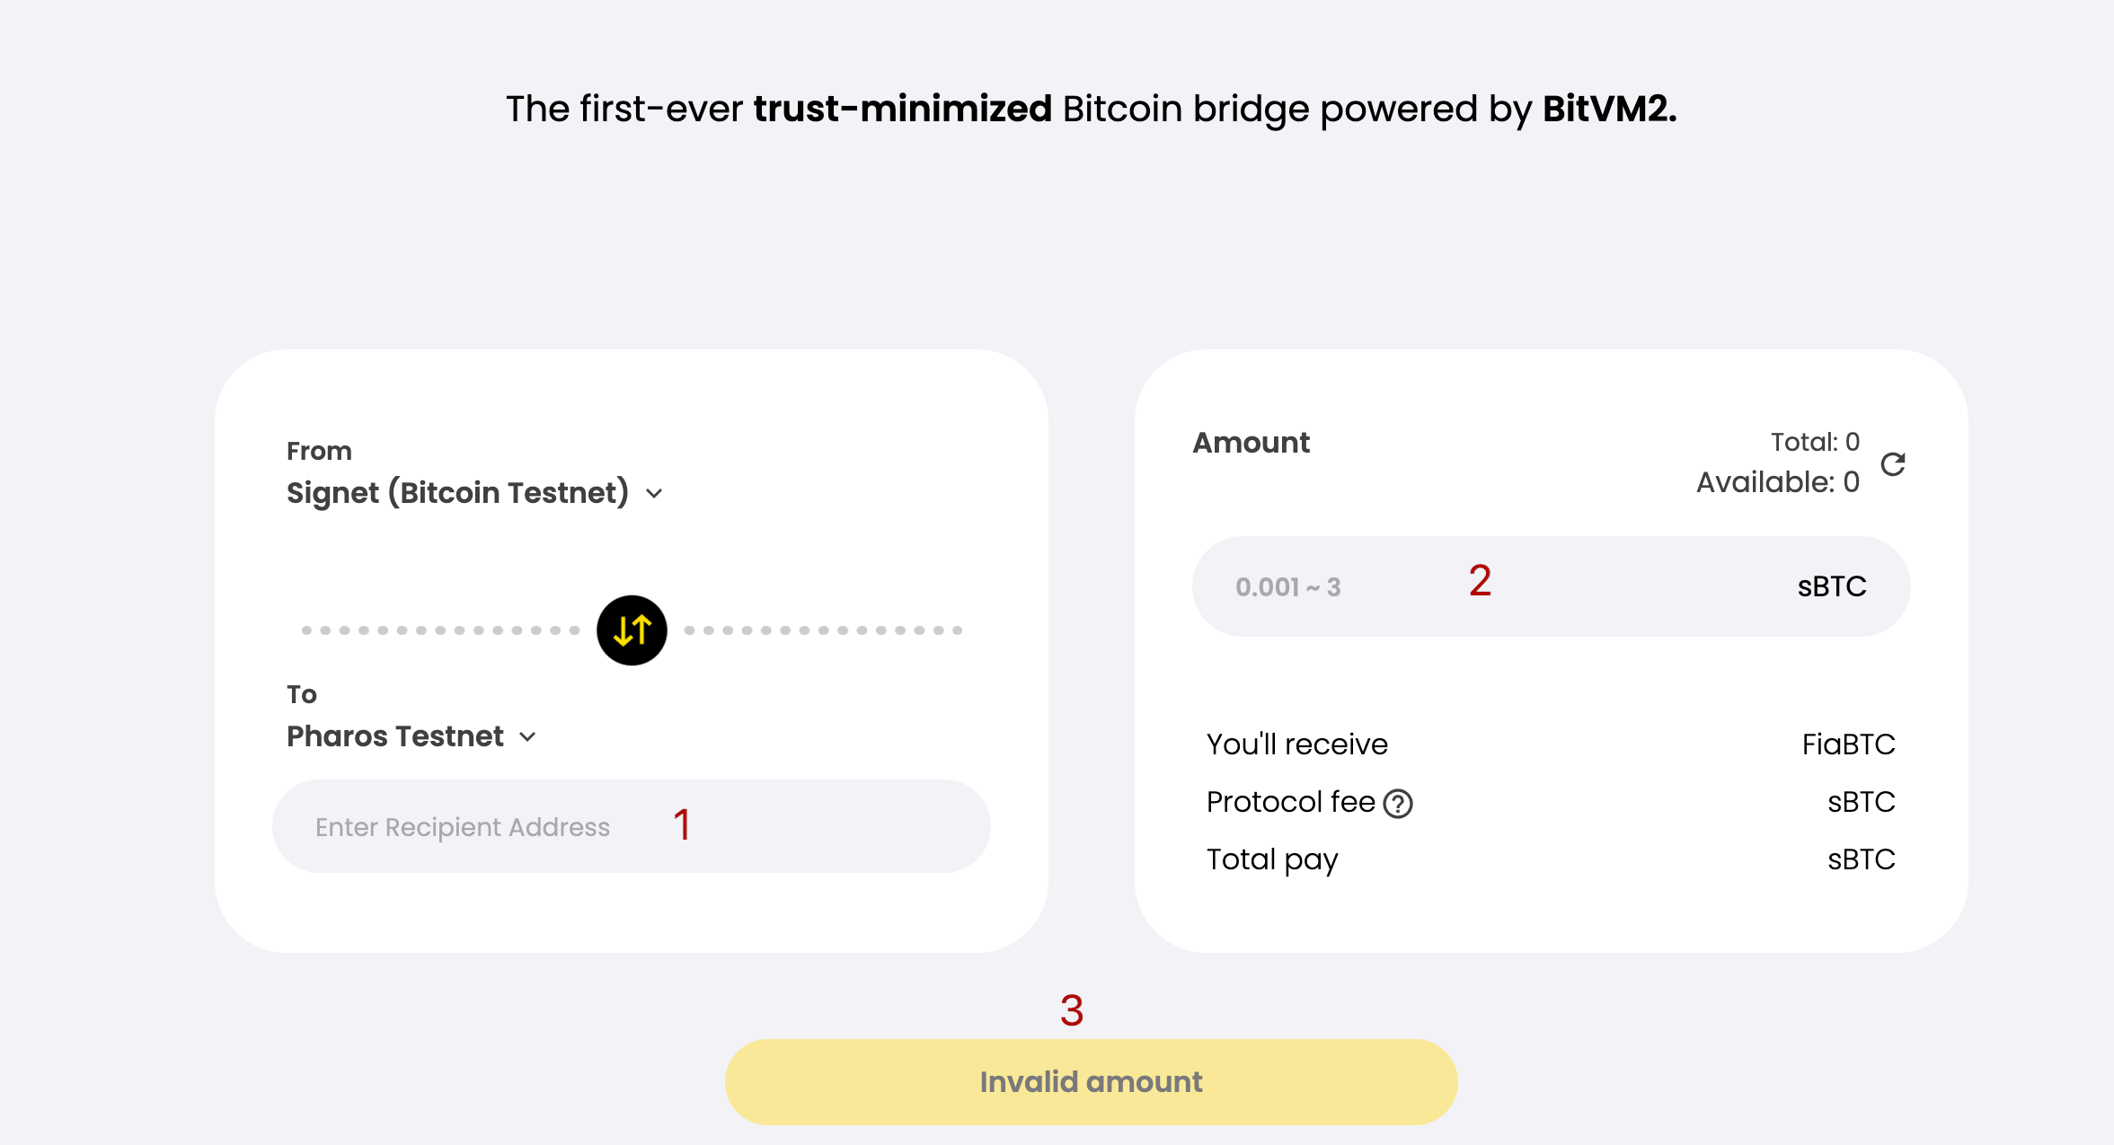Expand the From network chevron arrow
The width and height of the screenshot is (2114, 1145).
tap(654, 493)
